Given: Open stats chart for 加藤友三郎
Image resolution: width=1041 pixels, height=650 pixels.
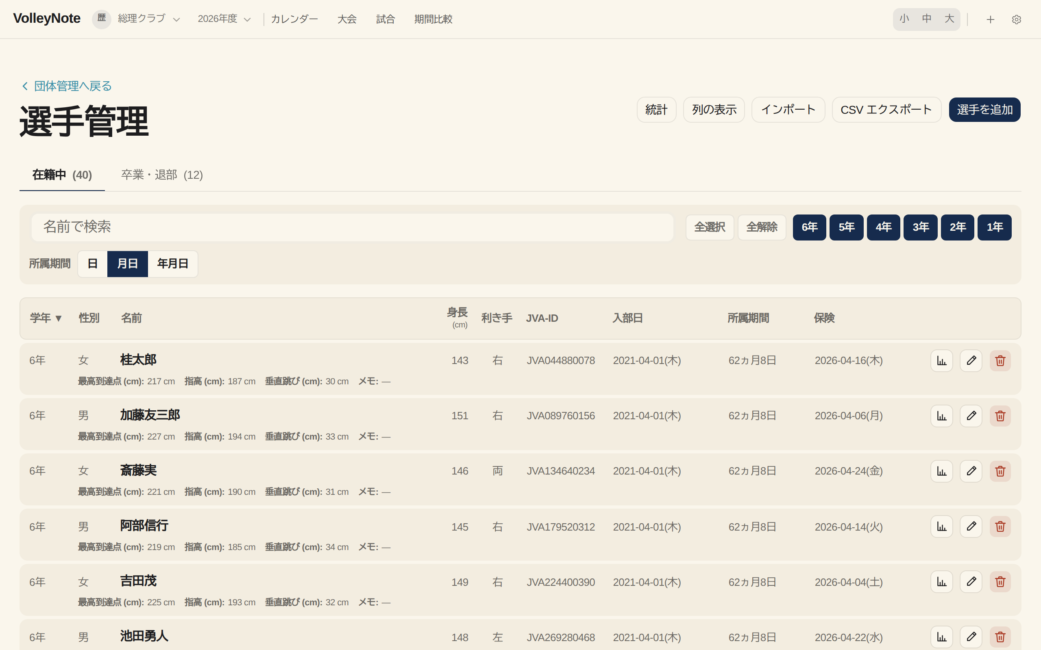Looking at the screenshot, I should pyautogui.click(x=942, y=416).
